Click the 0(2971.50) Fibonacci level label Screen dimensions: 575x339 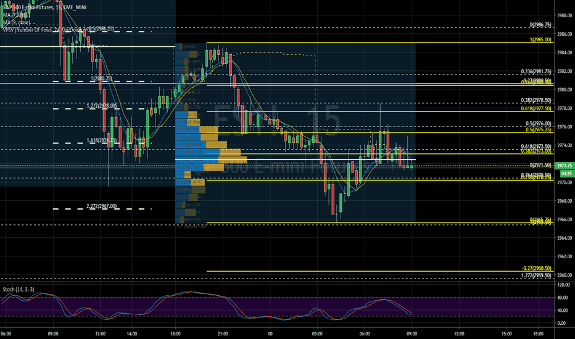540,165
